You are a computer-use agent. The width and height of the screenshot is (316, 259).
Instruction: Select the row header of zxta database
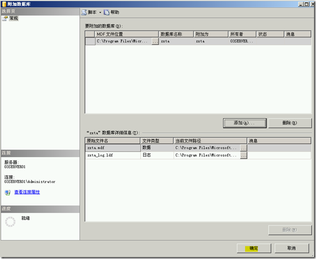pos(90,41)
